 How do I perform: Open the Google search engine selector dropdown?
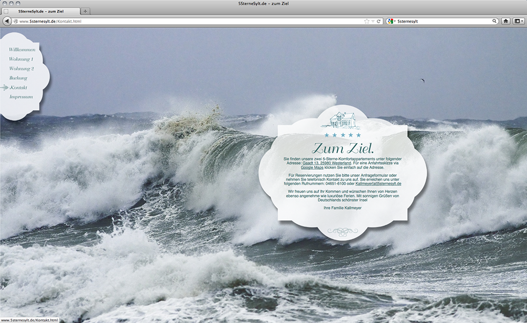pyautogui.click(x=391, y=21)
